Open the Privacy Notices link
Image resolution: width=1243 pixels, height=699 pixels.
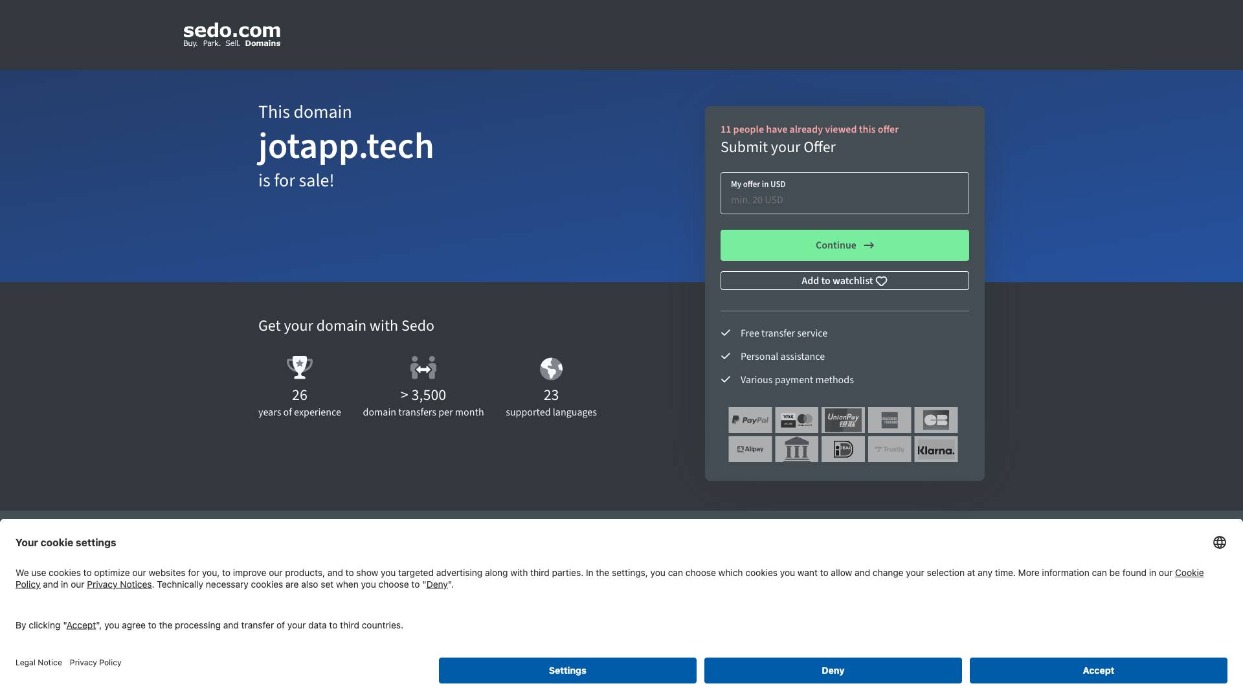click(119, 584)
